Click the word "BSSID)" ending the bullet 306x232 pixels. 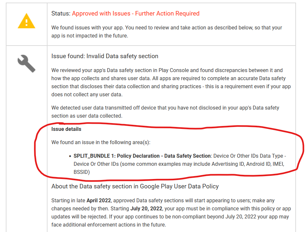click(81, 172)
